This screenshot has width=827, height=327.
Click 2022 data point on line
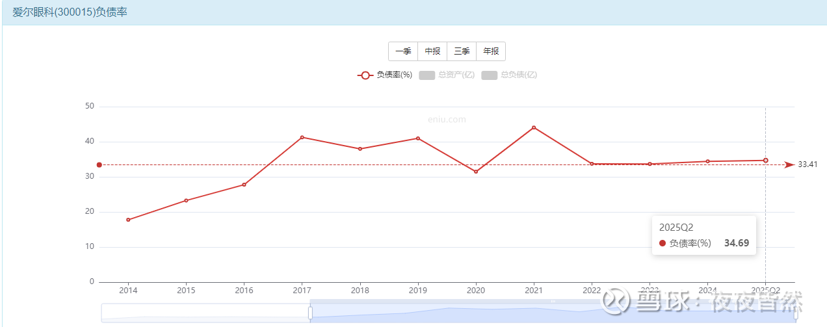pos(592,164)
